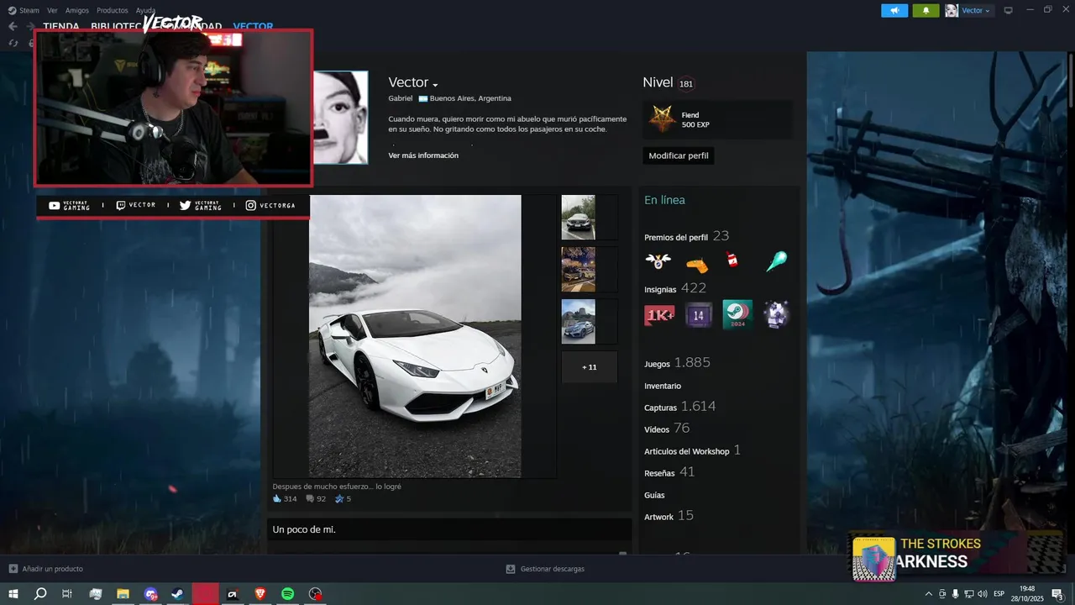This screenshot has width=1075, height=605.
Task: Open the Guías link
Action: [x=654, y=495]
